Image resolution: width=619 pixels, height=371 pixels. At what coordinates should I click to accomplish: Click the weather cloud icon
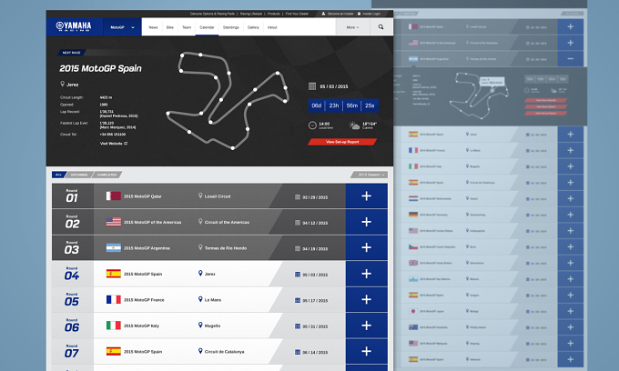354,125
